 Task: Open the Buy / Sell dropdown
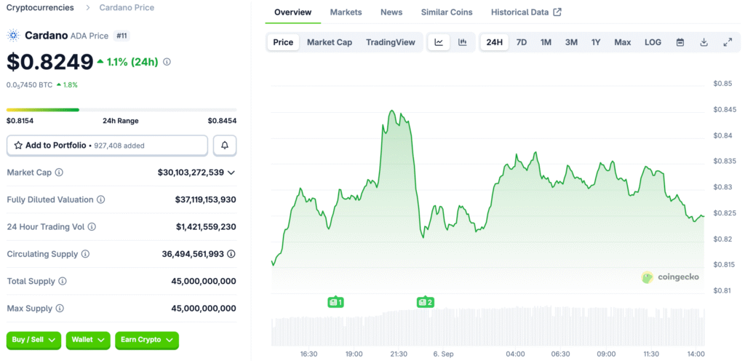tap(33, 340)
